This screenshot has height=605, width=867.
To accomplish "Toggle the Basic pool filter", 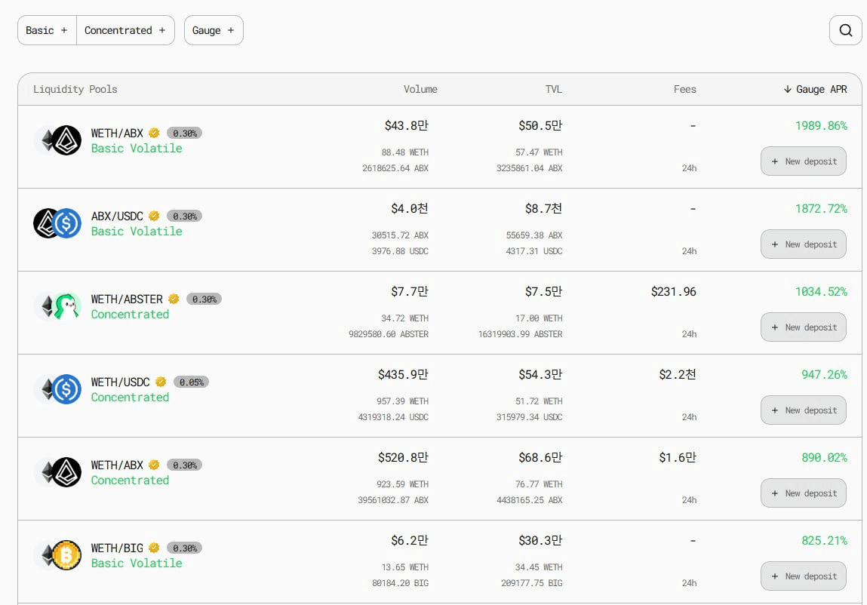I will click(x=47, y=31).
